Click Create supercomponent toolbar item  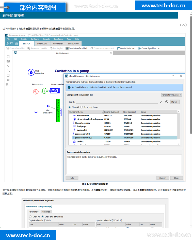pos(102,48)
